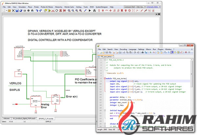Open the Monte Carlo menu
The width and height of the screenshot is (197, 135).
pos(69,7)
